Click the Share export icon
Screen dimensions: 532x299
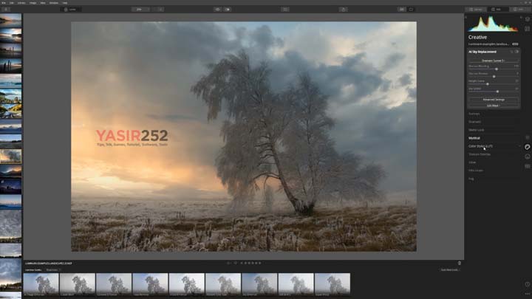tap(344, 10)
